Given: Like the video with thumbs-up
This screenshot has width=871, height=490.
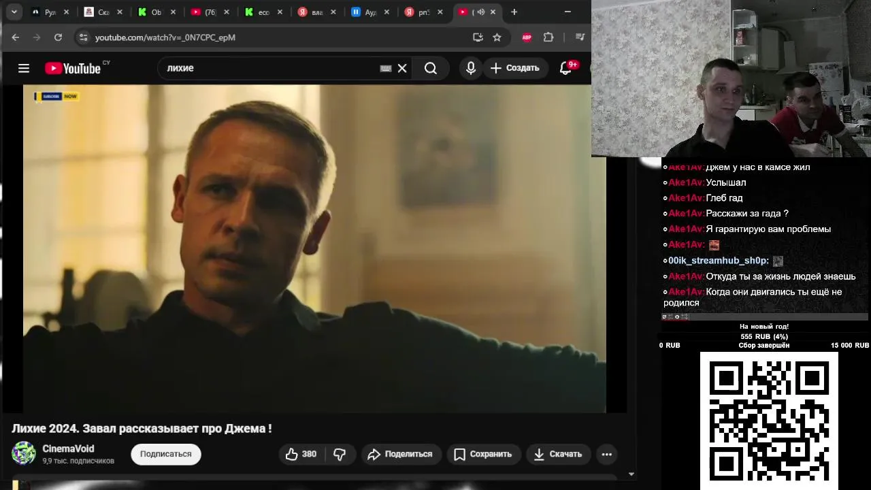Looking at the screenshot, I should tap(301, 454).
